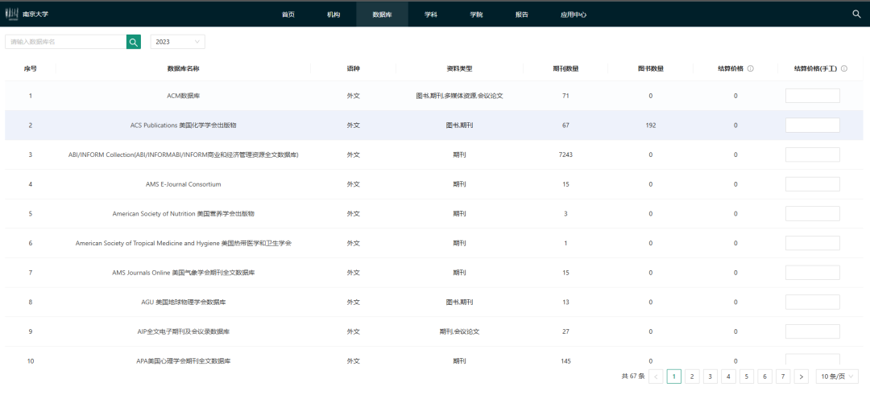Click the 期刊数量 column header

pos(565,68)
